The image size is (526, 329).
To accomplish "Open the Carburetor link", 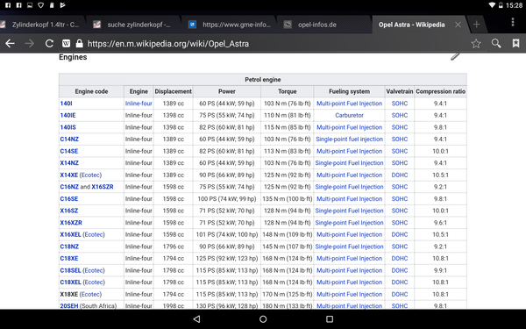I will click(x=349, y=115).
